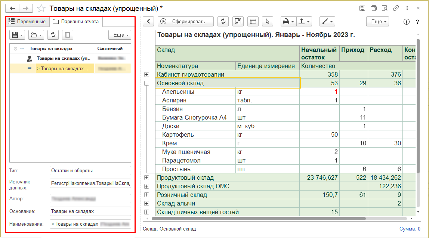
Task: Click the table settings icon
Action: coord(253,22)
